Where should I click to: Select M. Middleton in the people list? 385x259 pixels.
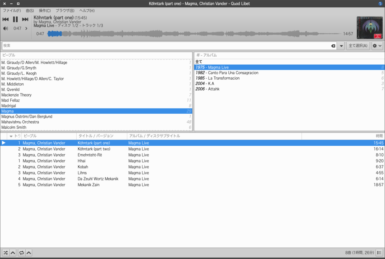click(96, 84)
